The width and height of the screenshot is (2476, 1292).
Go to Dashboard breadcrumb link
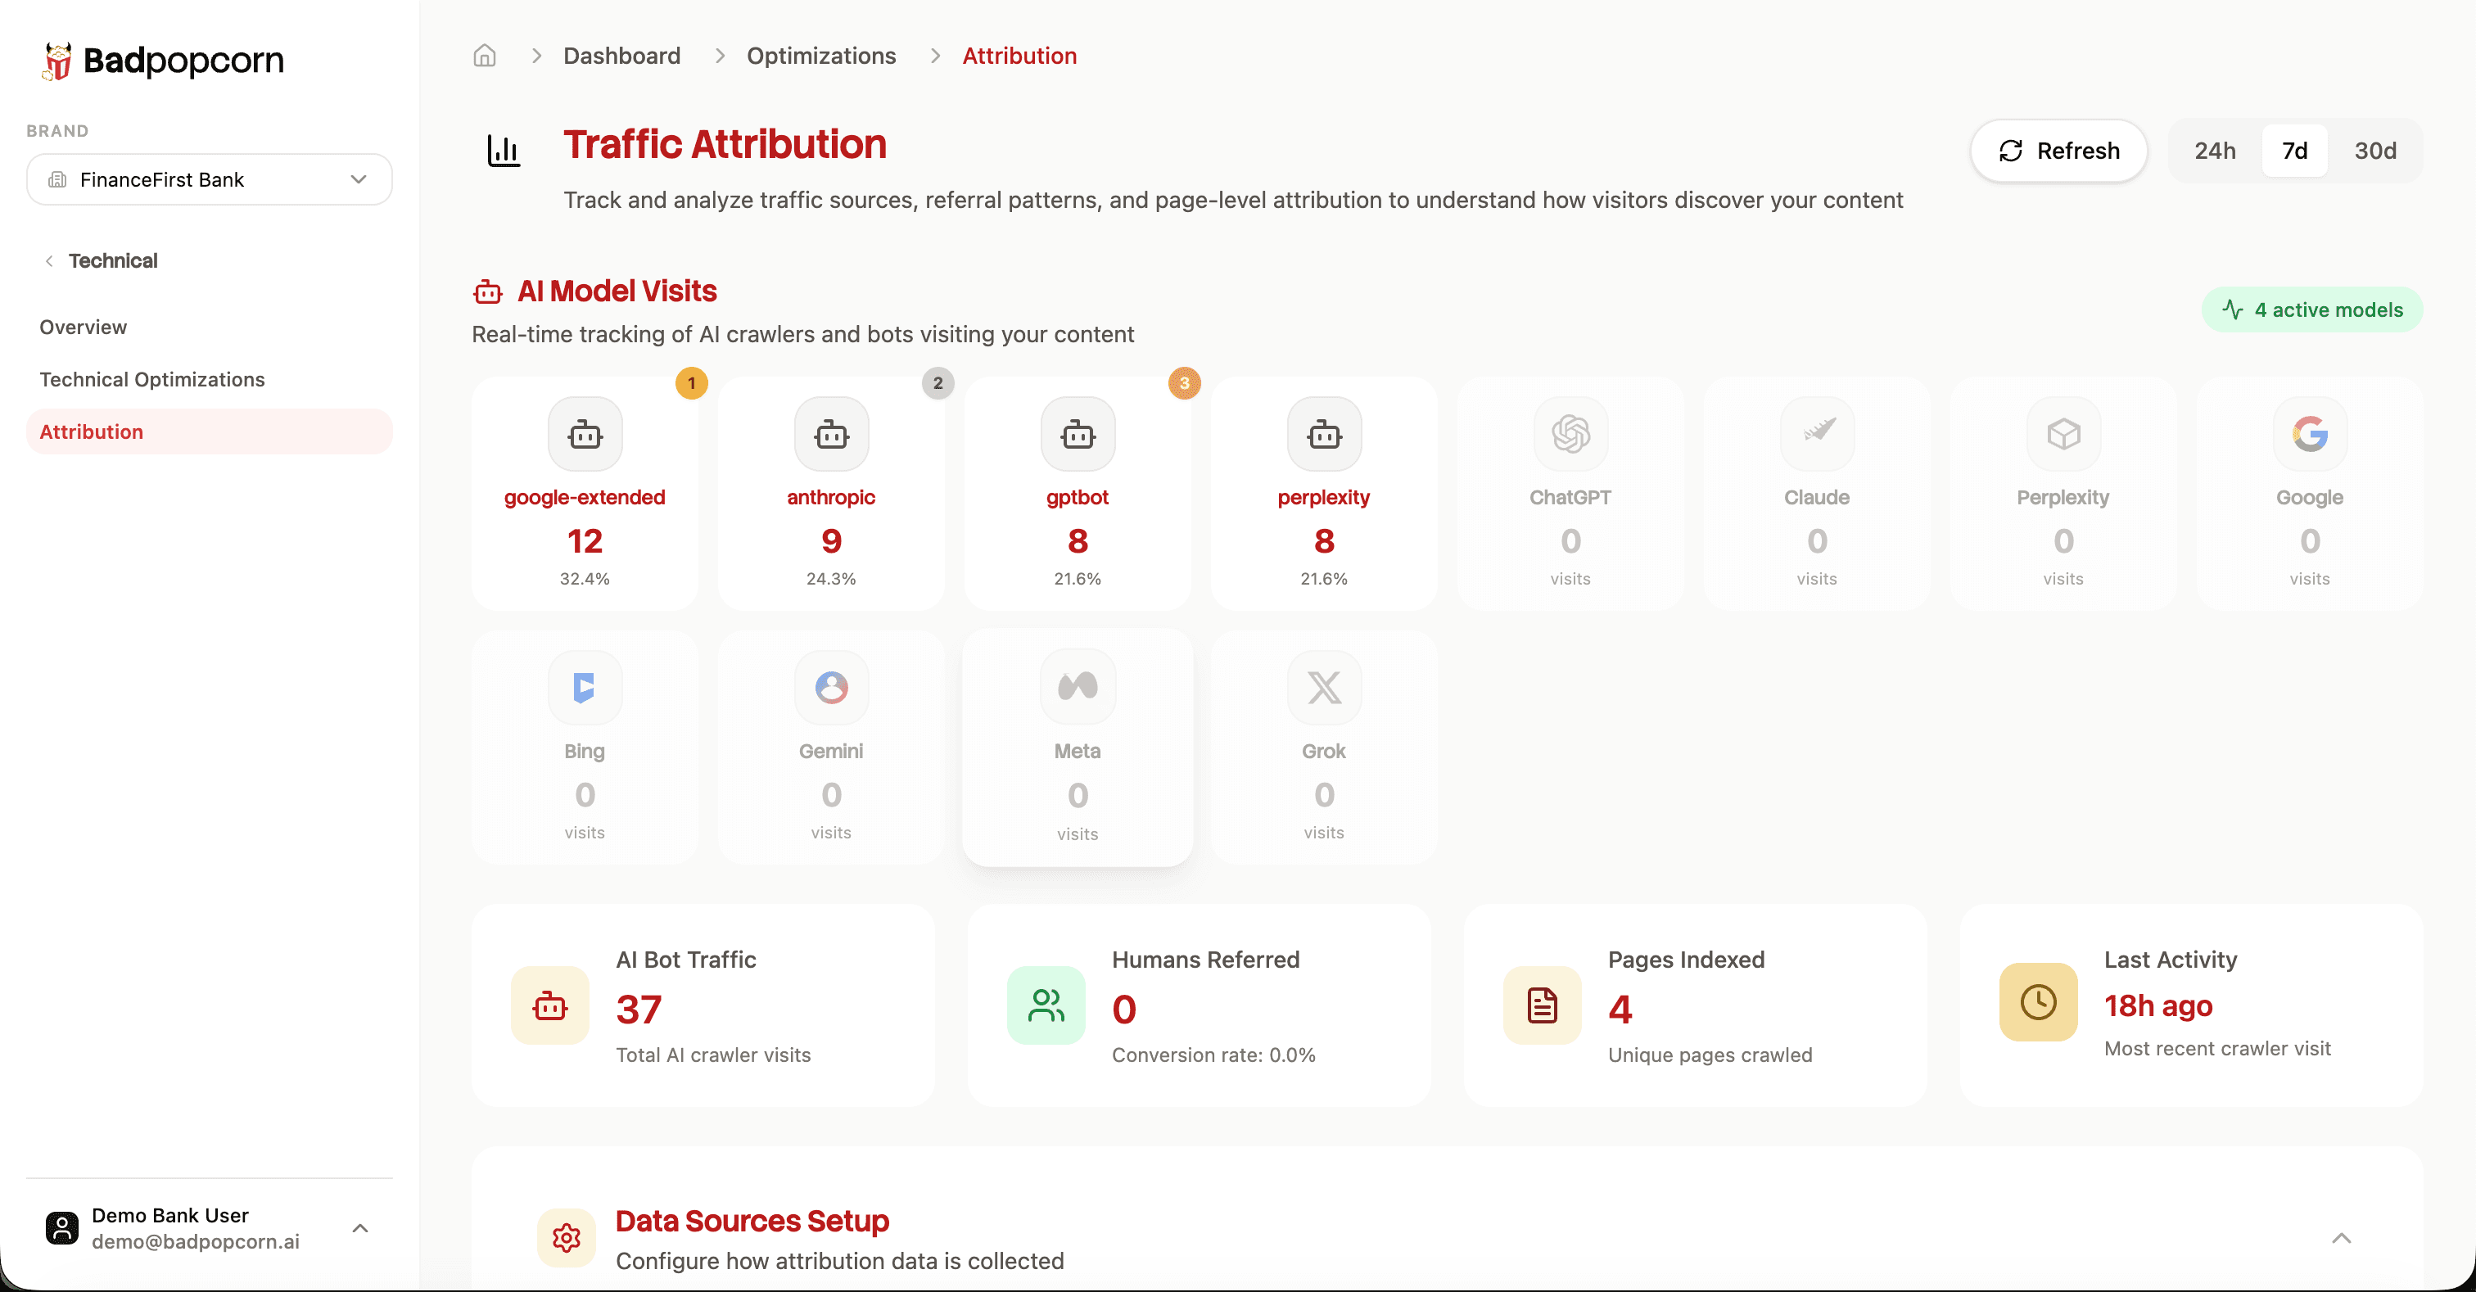coord(622,56)
